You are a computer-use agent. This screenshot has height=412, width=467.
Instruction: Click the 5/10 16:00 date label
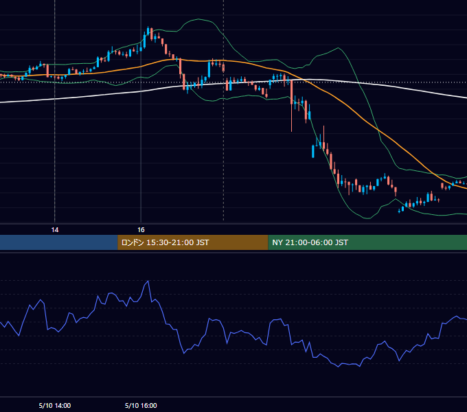pos(141,405)
